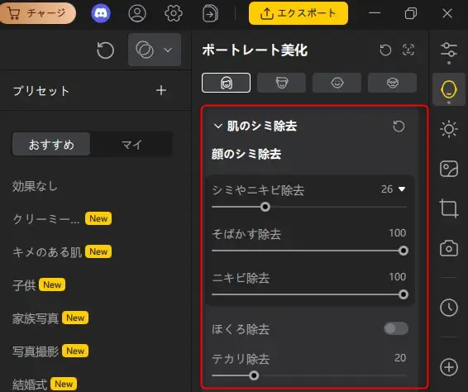
Task: Switch to the マイ tab
Action: coord(131,145)
